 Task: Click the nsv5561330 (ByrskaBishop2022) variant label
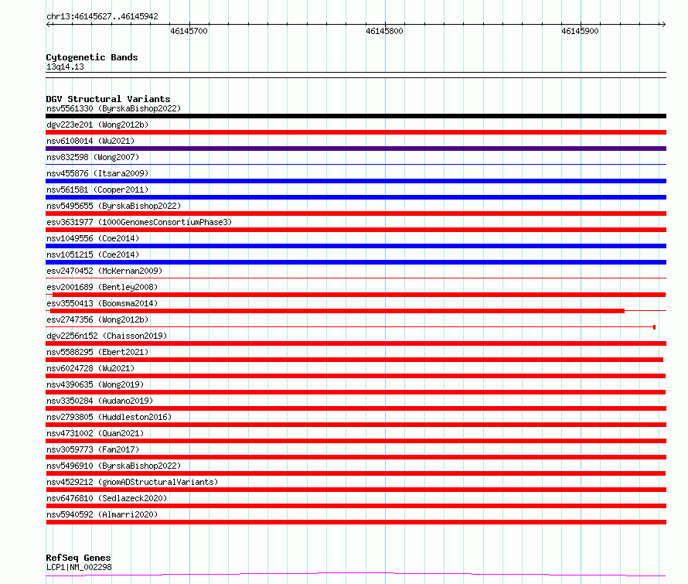114,108
